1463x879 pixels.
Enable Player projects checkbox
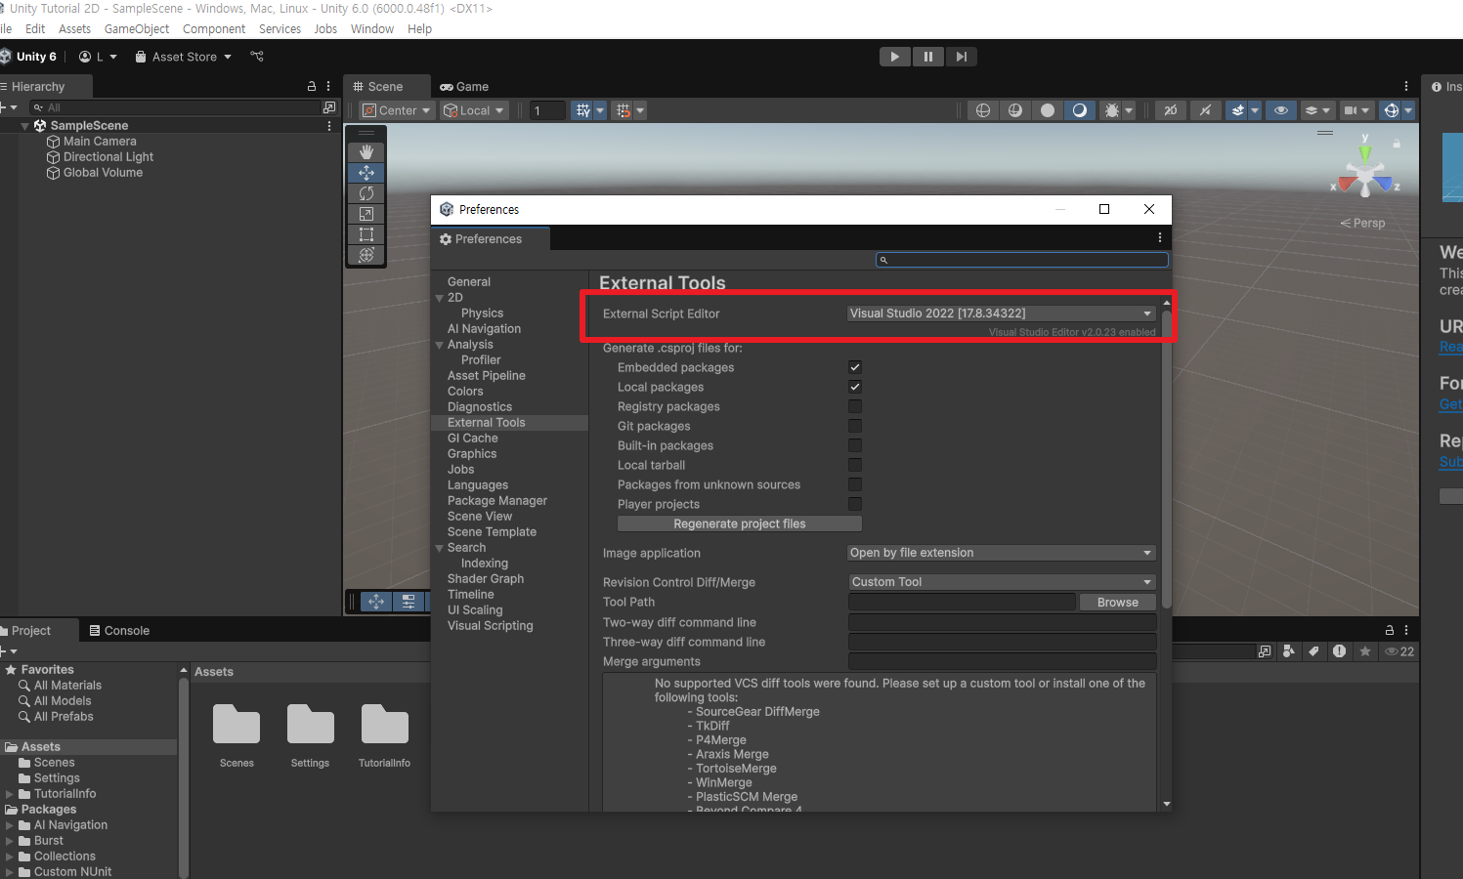[x=855, y=504]
